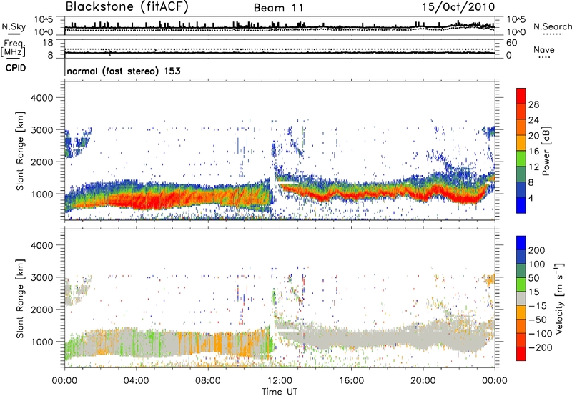Image resolution: width=572 pixels, height=396 pixels.
Task: Click velocity colorbar tick value -200
Action: tap(540, 347)
